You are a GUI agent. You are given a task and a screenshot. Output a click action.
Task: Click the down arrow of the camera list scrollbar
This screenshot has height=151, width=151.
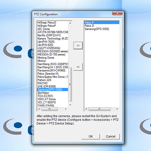70,105
